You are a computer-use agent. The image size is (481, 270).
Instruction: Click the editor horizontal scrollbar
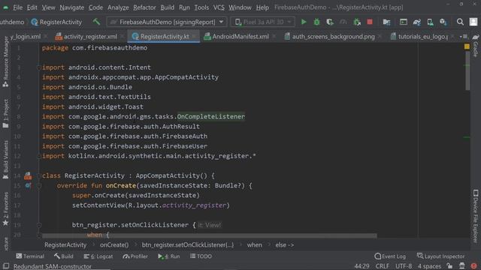click(x=210, y=235)
